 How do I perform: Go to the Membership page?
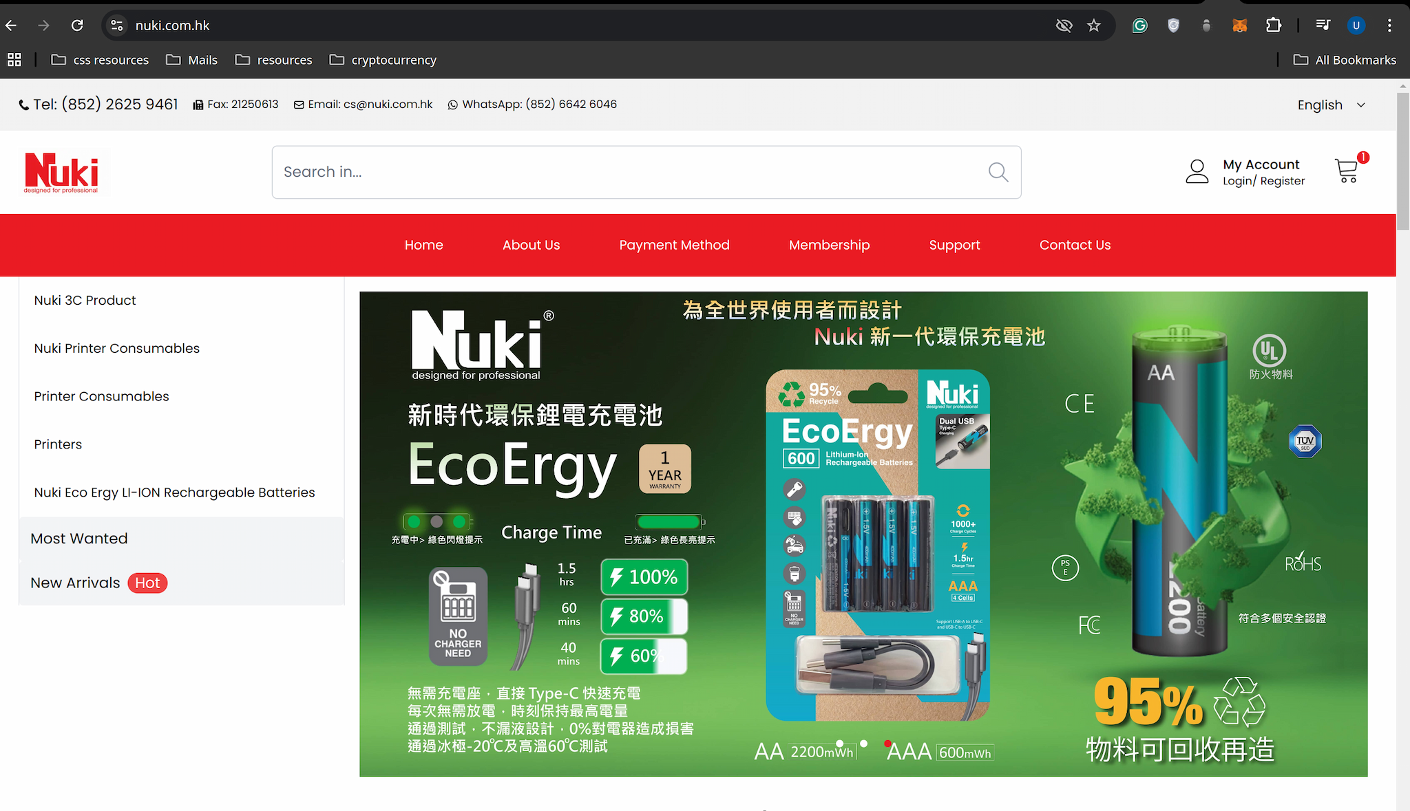[829, 245]
